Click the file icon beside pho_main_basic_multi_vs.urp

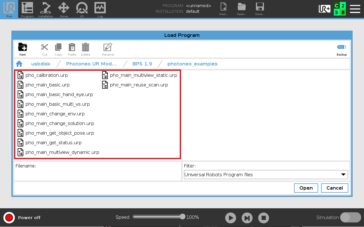coord(20,104)
